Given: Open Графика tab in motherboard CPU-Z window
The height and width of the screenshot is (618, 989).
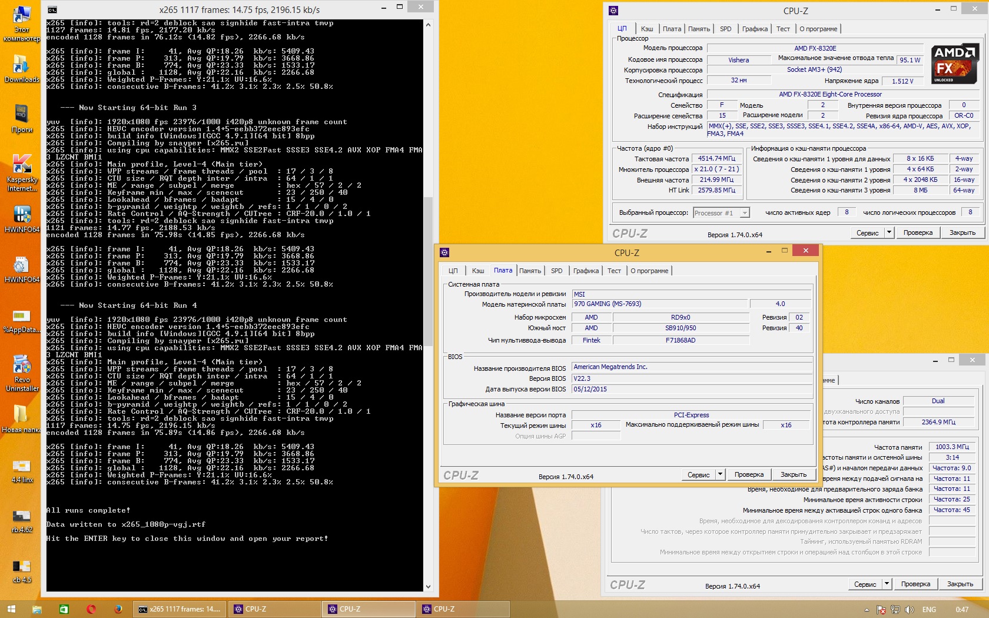Looking at the screenshot, I should [x=586, y=271].
